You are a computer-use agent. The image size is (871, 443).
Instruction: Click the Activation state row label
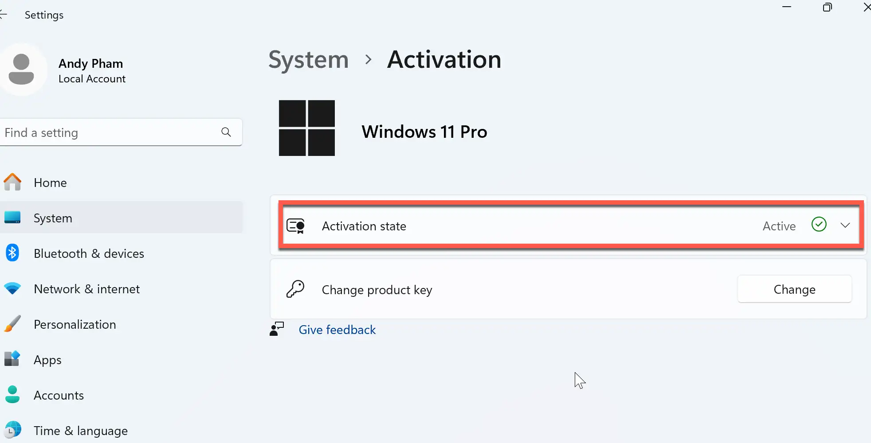pos(364,226)
